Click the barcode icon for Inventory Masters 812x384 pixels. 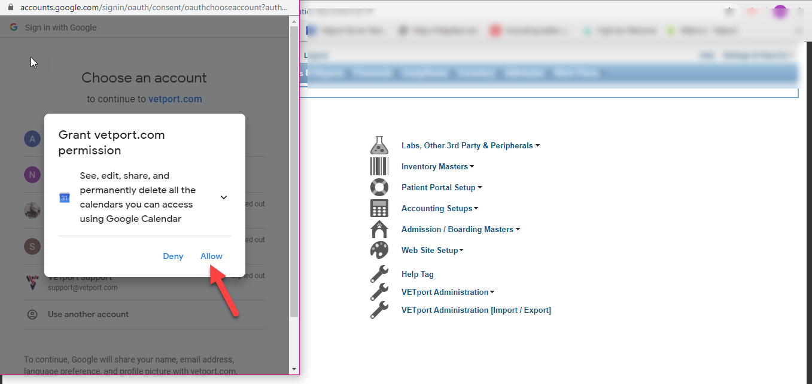tap(379, 166)
